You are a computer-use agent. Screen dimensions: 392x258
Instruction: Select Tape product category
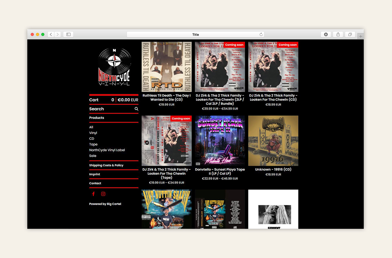93,144
